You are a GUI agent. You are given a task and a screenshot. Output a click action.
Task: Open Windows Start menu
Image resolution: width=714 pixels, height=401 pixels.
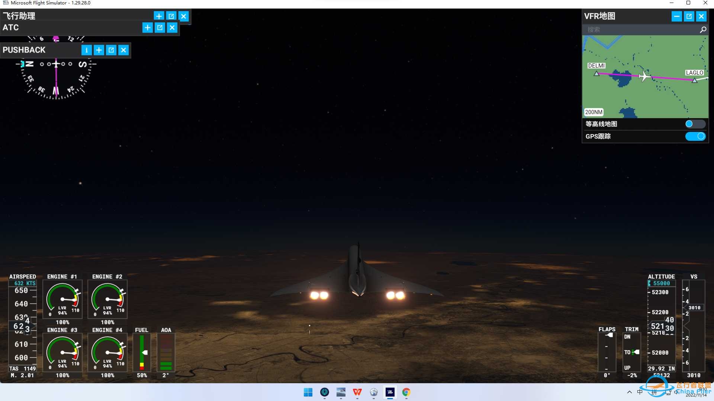(308, 392)
